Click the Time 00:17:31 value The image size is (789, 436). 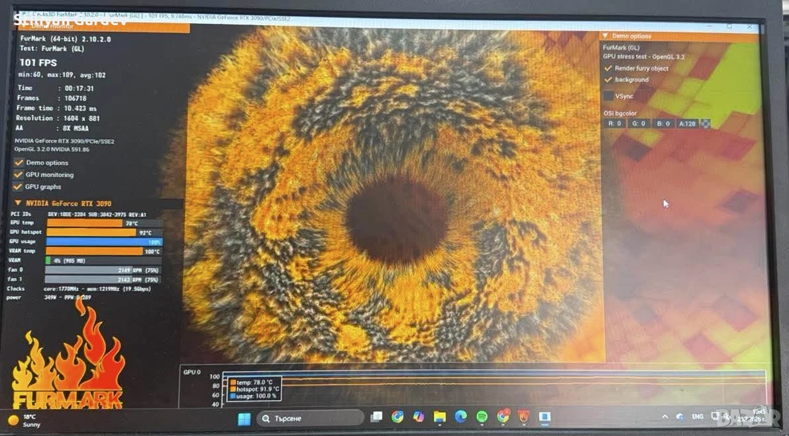(x=79, y=88)
